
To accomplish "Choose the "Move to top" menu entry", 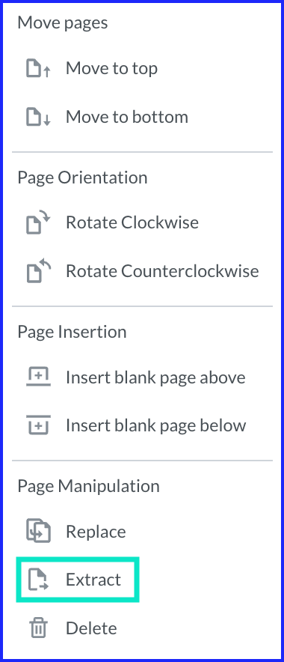I will [x=111, y=69].
